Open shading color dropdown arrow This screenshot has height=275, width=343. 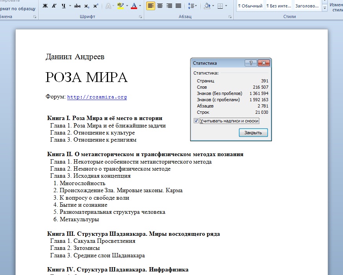213,6
